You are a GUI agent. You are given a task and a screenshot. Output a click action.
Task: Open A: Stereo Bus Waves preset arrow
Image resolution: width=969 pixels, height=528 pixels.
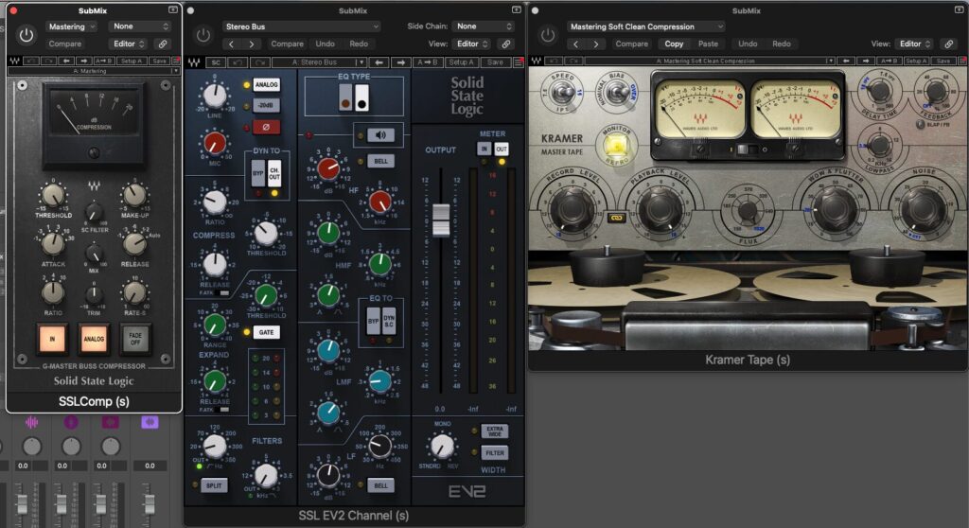pyautogui.click(x=361, y=62)
